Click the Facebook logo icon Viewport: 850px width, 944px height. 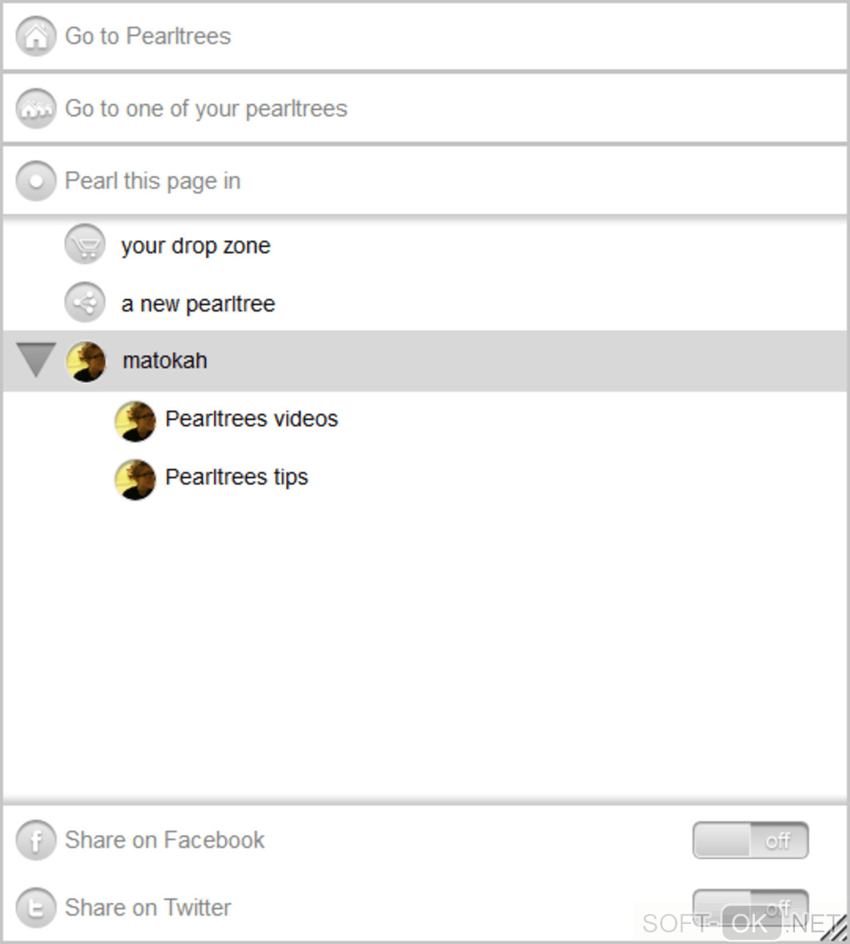click(x=36, y=841)
